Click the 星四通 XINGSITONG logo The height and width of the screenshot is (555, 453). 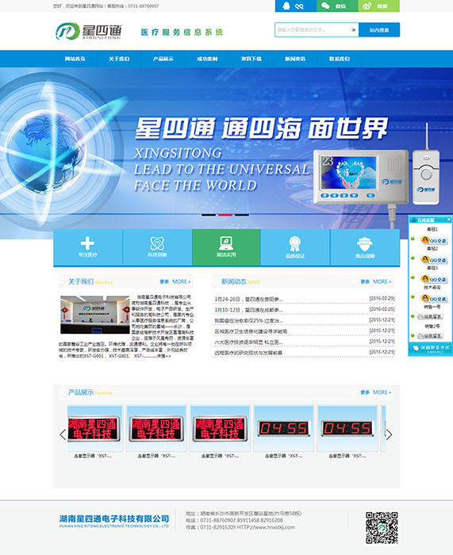point(89,31)
